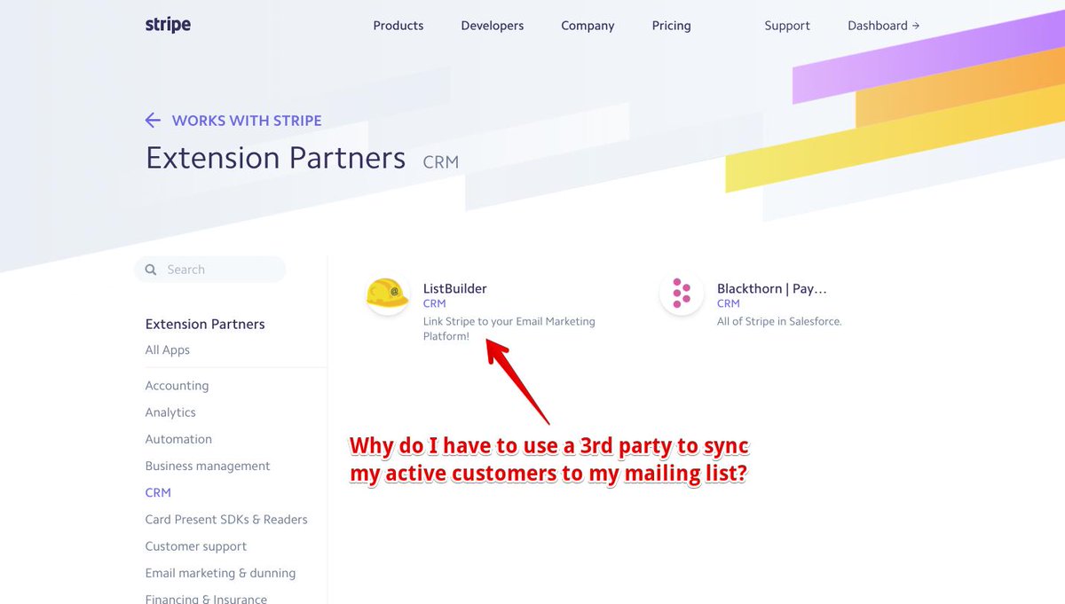Open the ListBuilder app title

(x=454, y=288)
